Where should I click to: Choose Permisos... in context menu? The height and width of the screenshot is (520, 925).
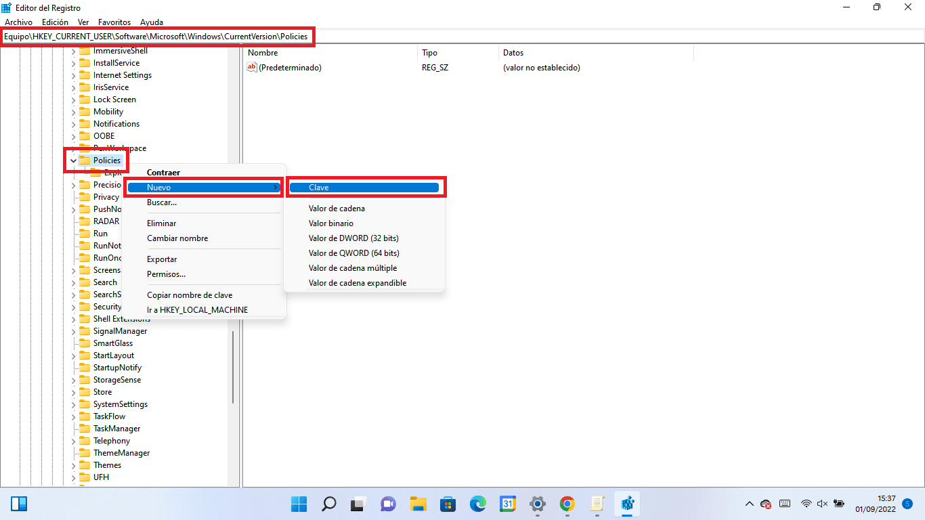[166, 274]
